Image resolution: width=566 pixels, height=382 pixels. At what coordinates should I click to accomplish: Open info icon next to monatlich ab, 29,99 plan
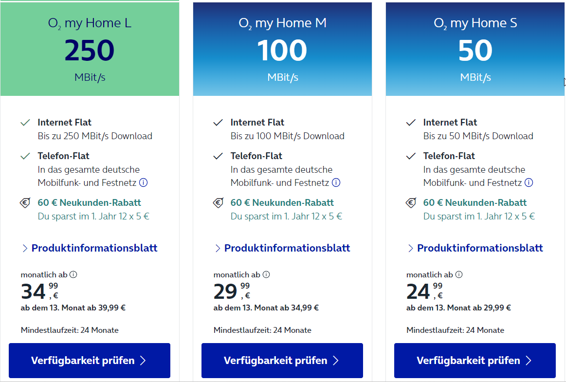[x=266, y=275]
